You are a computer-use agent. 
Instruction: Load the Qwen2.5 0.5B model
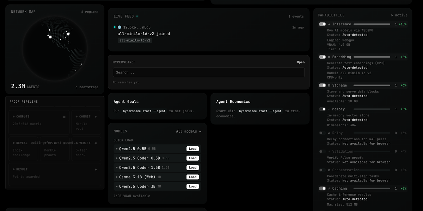point(192,149)
